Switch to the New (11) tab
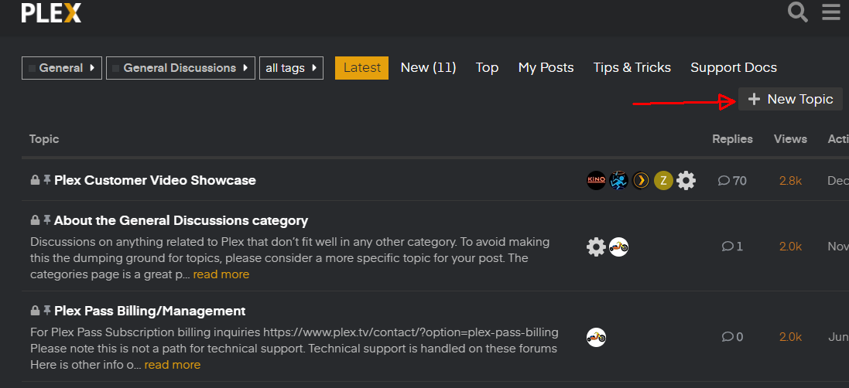The height and width of the screenshot is (388, 849). click(x=428, y=68)
